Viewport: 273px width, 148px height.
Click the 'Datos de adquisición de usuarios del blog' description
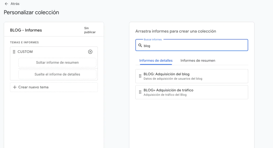coord(173,79)
